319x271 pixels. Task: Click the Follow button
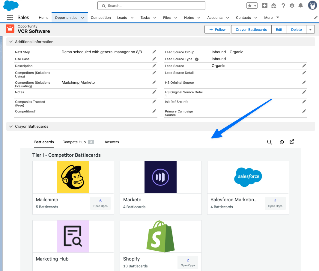point(217,30)
